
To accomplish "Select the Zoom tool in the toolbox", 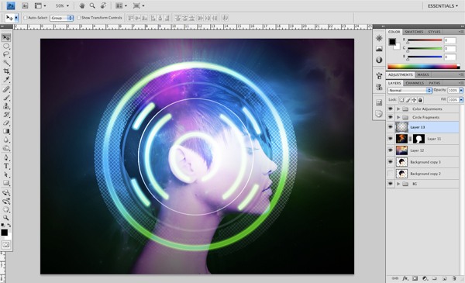I will [x=6, y=218].
